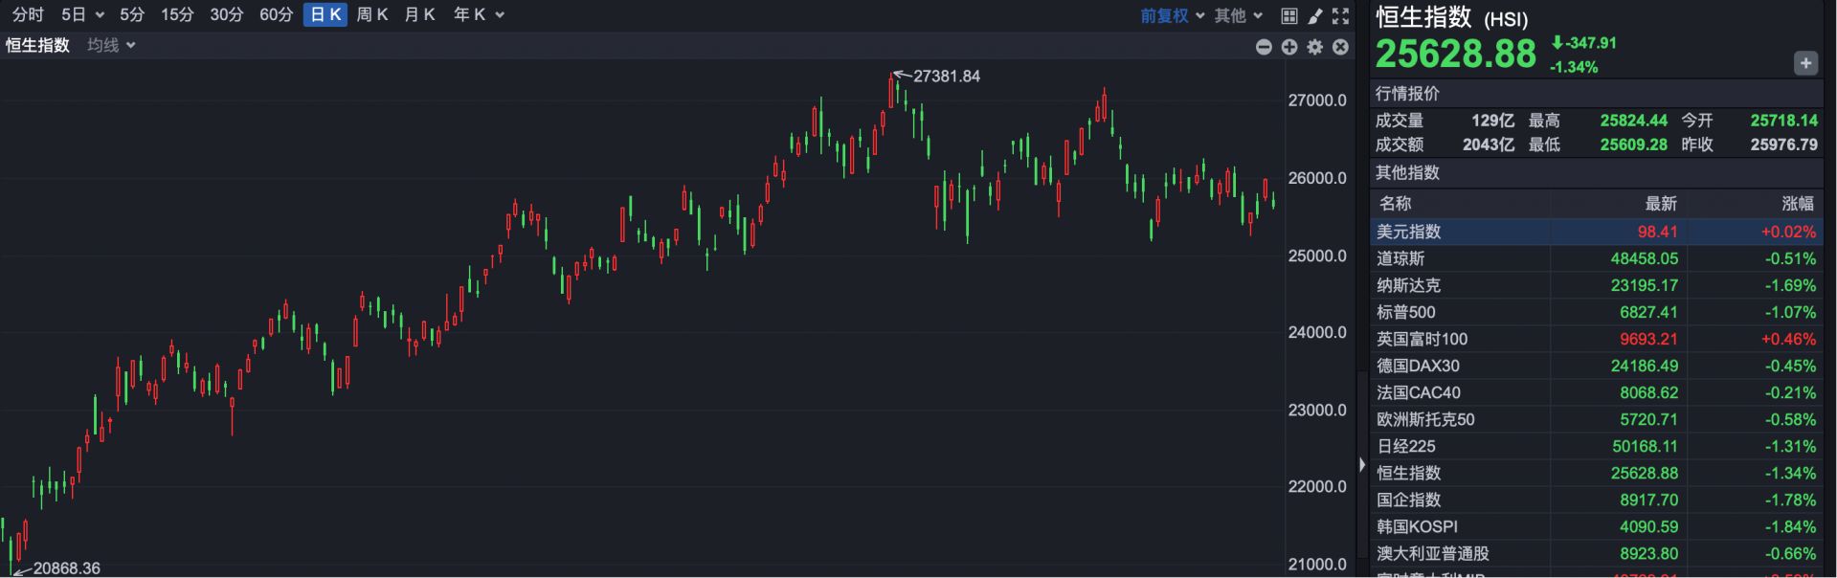Close the indicator with the X icon
Screen dimensions: 1837x578
coord(1341,47)
